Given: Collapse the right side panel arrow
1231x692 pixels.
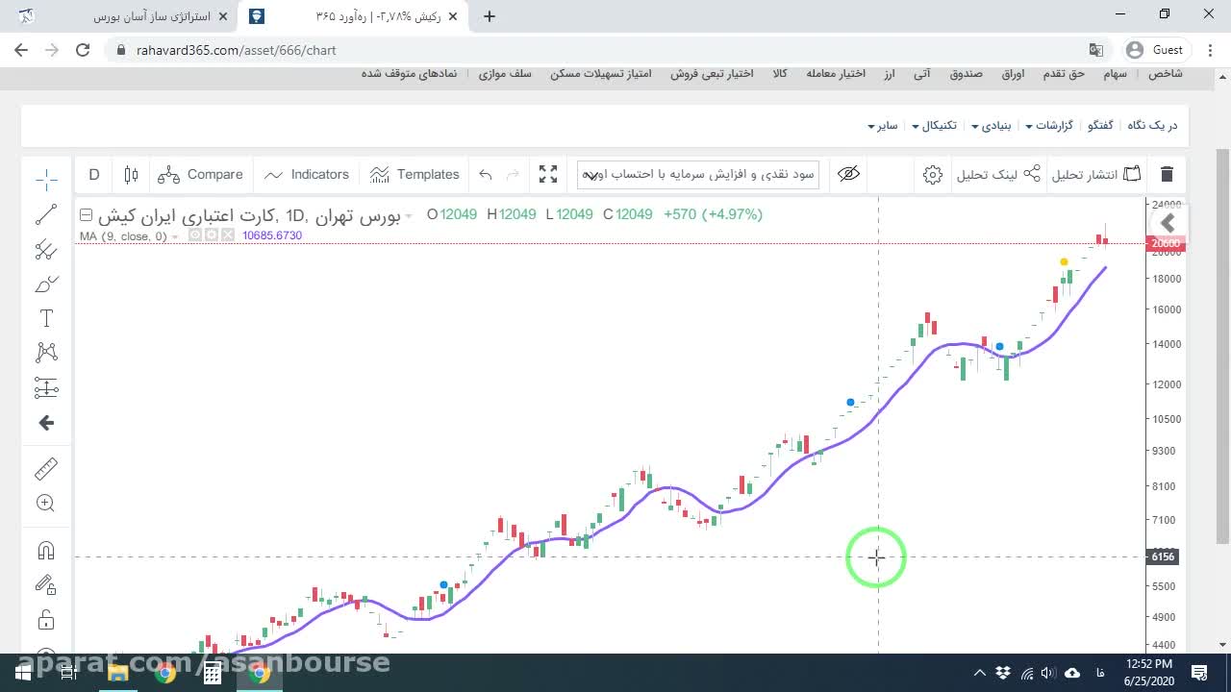Looking at the screenshot, I should (x=1168, y=224).
